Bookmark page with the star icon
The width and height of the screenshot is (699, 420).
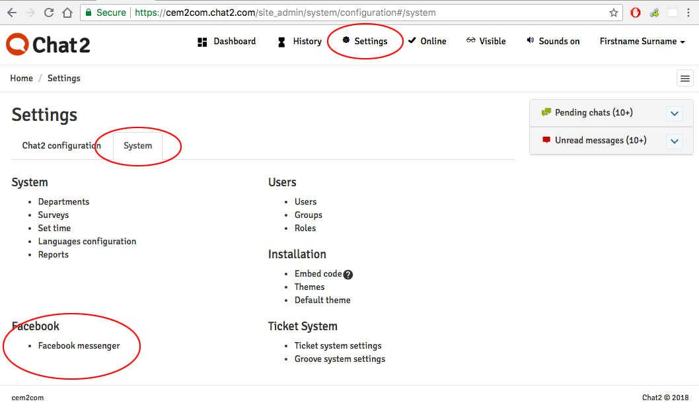click(614, 13)
